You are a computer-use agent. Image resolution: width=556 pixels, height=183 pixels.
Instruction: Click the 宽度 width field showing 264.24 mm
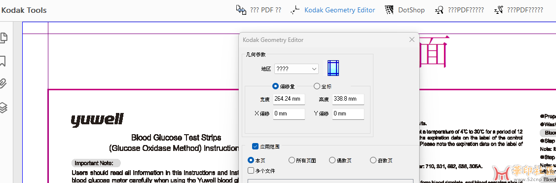289,99
